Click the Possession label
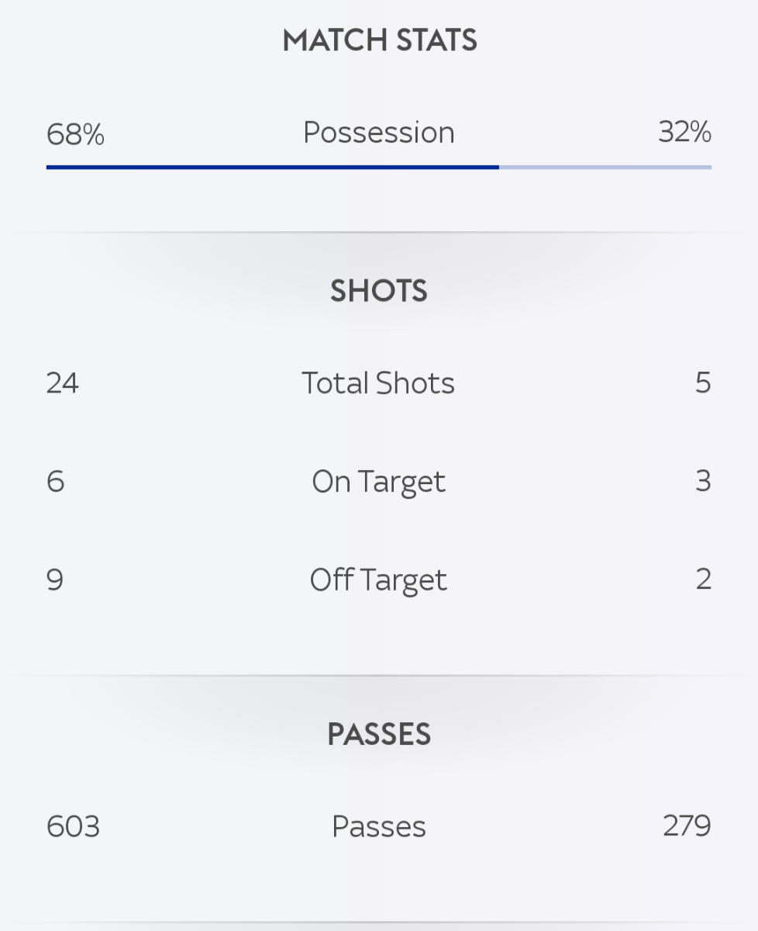 (x=379, y=133)
